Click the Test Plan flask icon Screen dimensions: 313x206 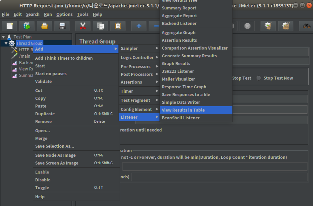9,37
